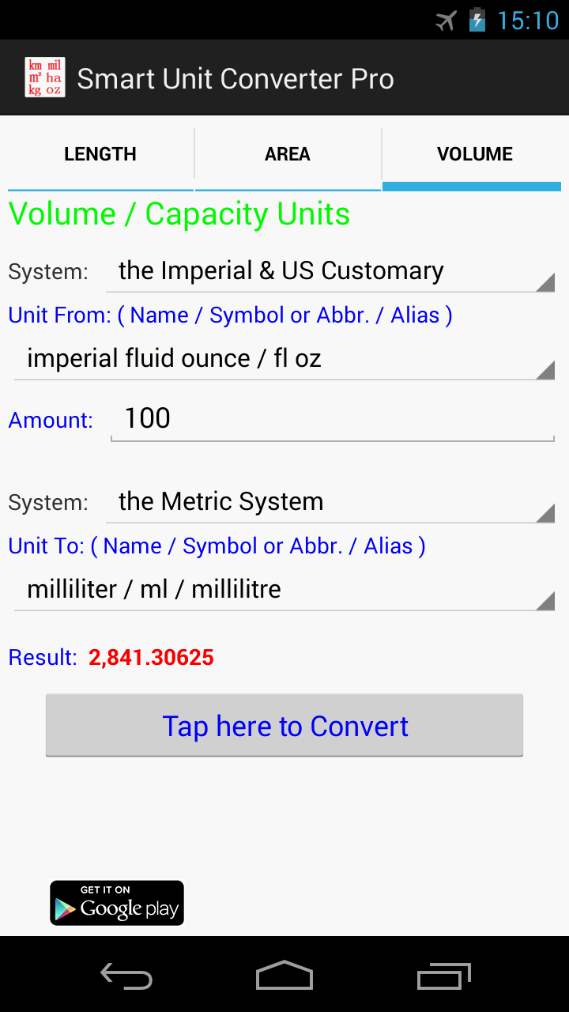Viewport: 569px width, 1012px height.
Task: Tap the Smart Unit Converter Pro title
Action: (x=236, y=79)
